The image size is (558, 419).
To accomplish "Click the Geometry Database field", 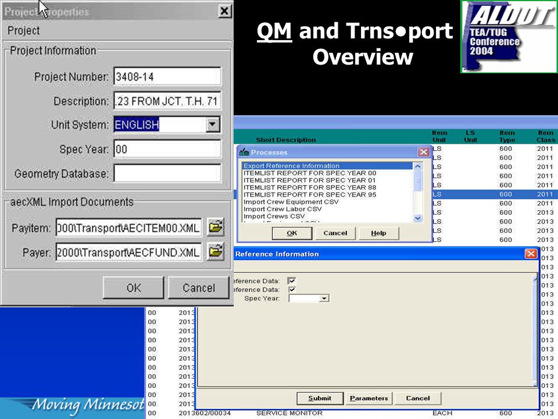I will (x=167, y=173).
